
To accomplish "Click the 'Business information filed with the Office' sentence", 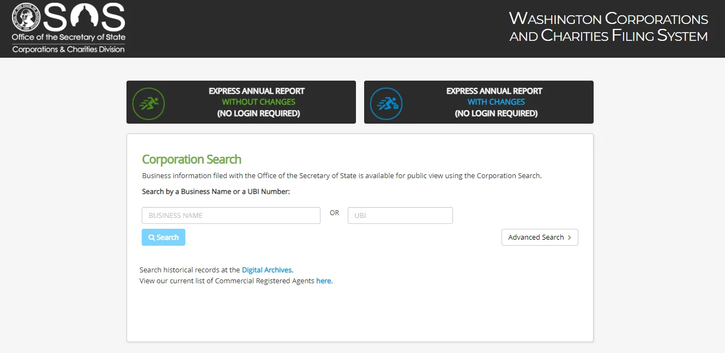I will (x=342, y=175).
